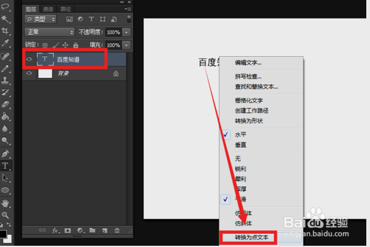This screenshot has width=370, height=247.
Task: Switch to the 图层 tab
Action: point(31,9)
